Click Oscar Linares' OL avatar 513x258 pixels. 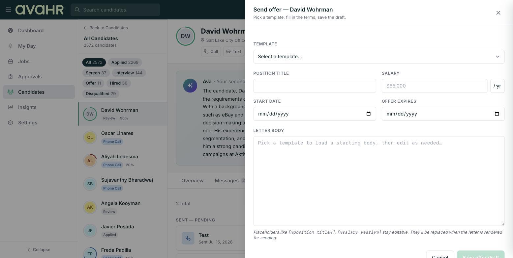[90, 137]
